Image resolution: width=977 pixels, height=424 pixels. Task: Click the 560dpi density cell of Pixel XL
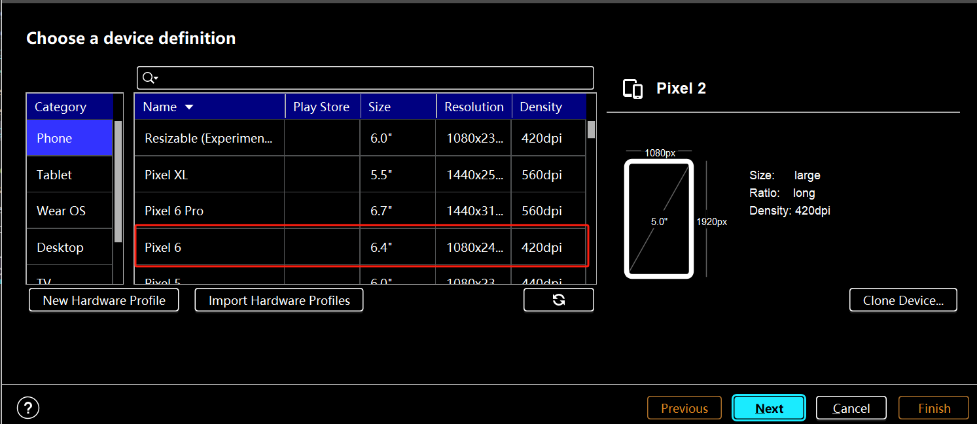point(548,175)
